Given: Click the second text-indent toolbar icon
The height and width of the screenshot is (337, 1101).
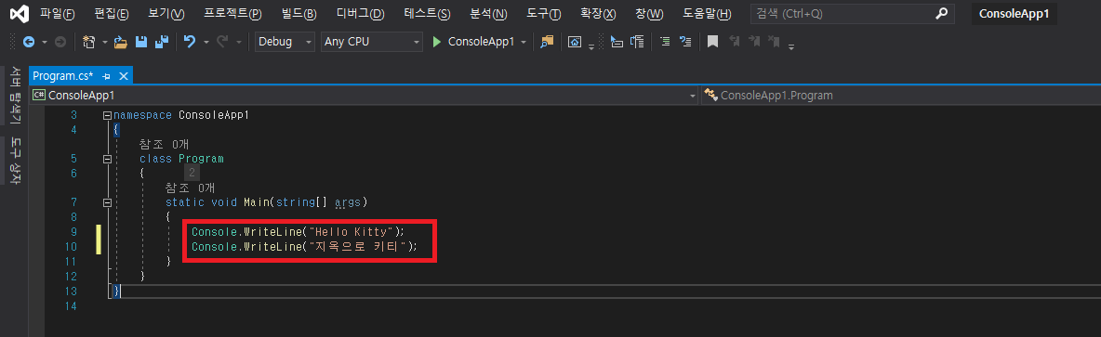Looking at the screenshot, I should (638, 42).
